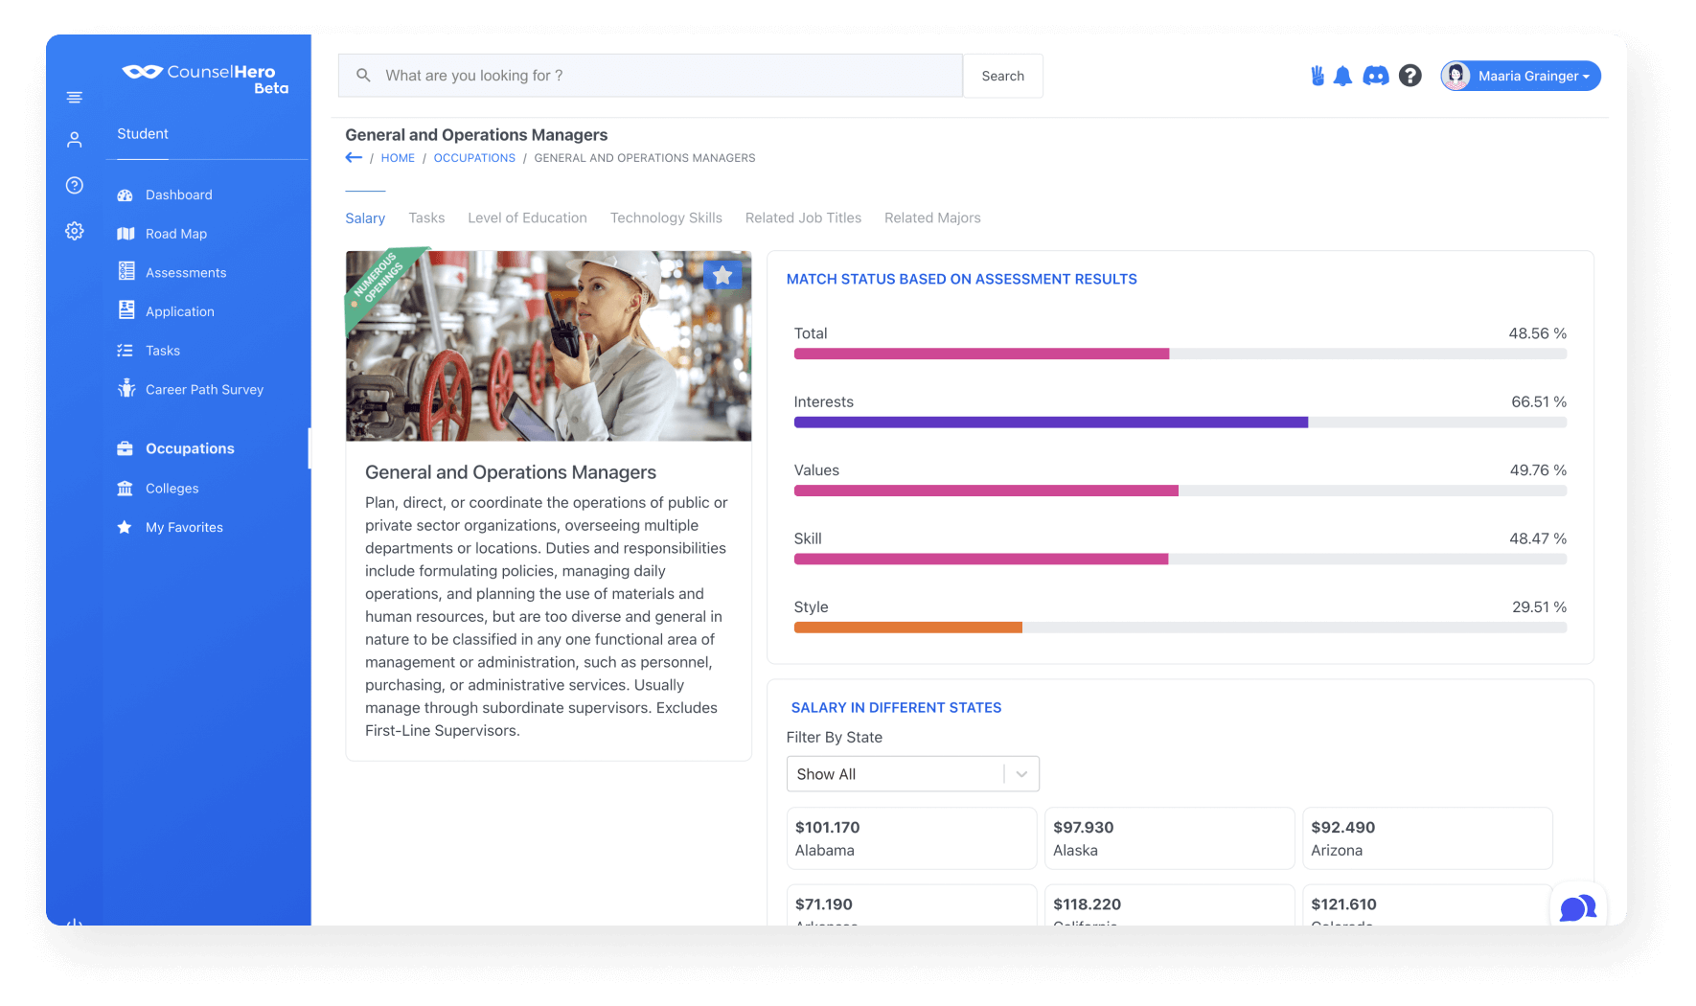Collapse sidebar with hamburger menu icon
Image resolution: width=1696 pixels, height=1006 pixels.
click(74, 98)
